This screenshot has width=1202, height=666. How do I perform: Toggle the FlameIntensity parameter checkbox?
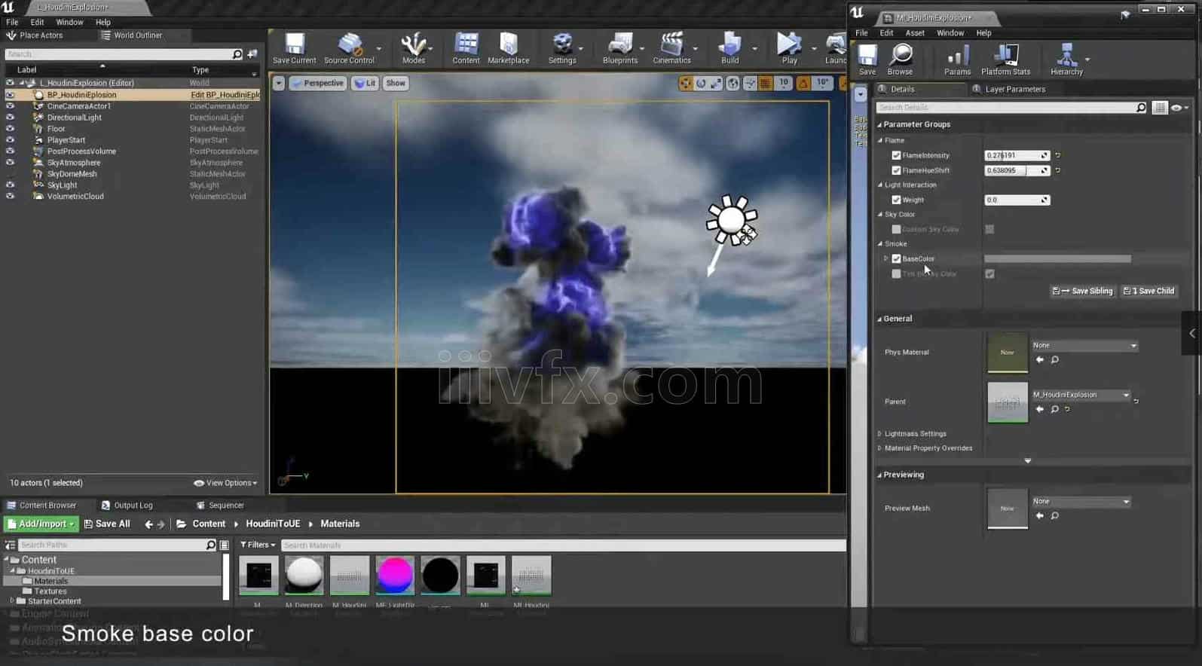point(896,155)
